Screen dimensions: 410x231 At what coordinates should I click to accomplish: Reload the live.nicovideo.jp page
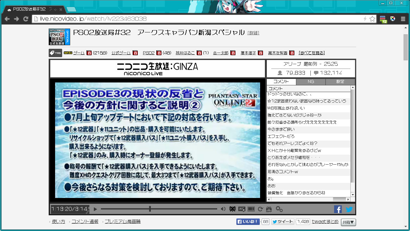point(26,19)
